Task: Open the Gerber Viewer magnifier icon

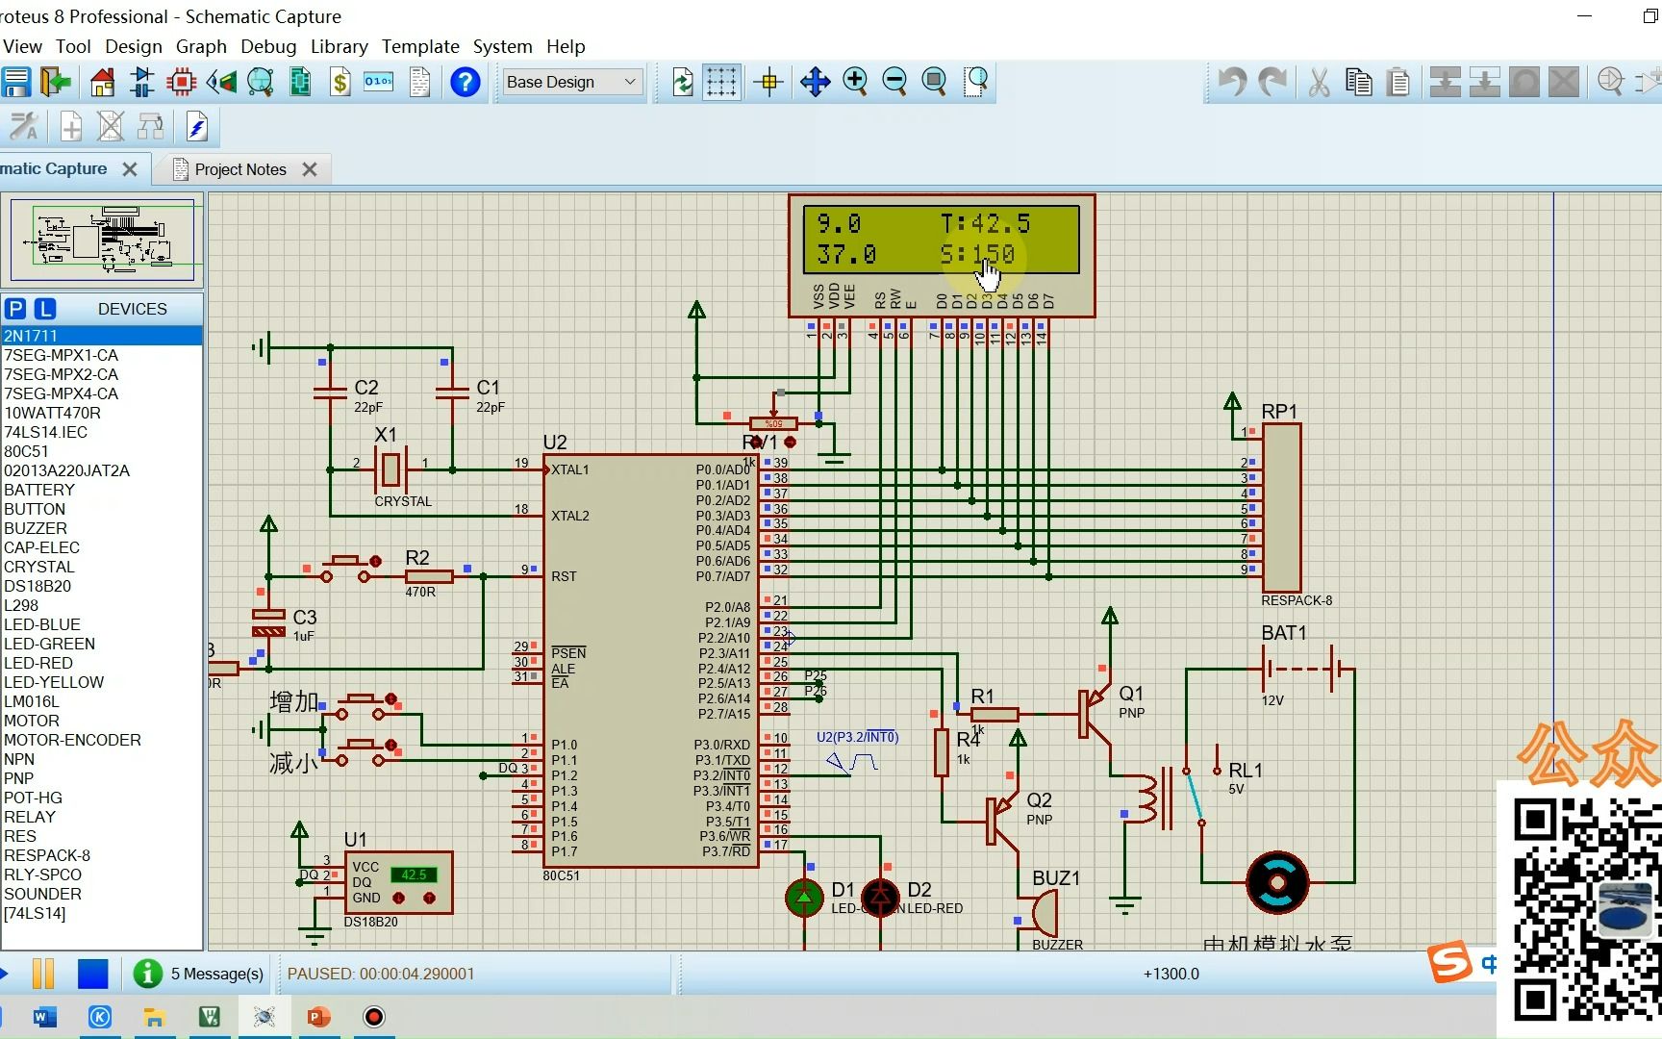Action: pos(261,82)
